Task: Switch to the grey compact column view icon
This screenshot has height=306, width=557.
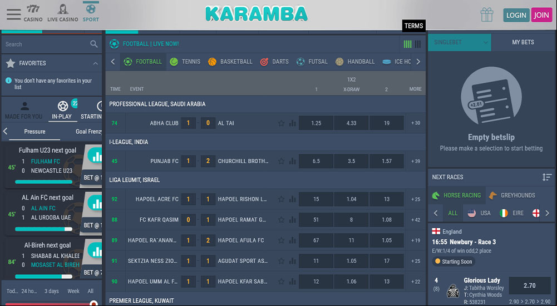Action: tap(418, 44)
